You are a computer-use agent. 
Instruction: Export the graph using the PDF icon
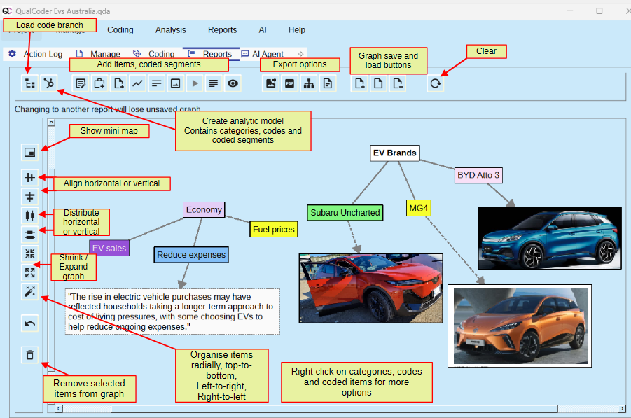pyautogui.click(x=290, y=83)
